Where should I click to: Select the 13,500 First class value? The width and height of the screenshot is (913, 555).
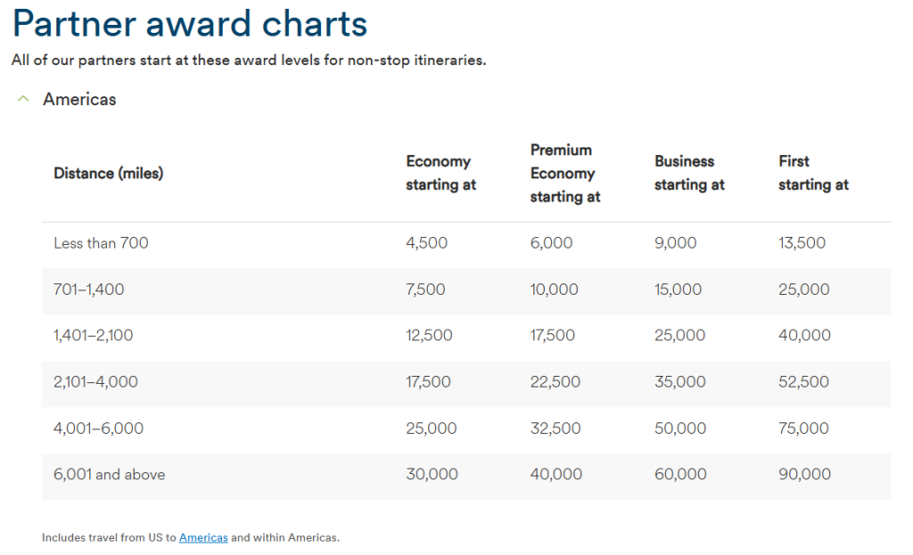pos(802,242)
